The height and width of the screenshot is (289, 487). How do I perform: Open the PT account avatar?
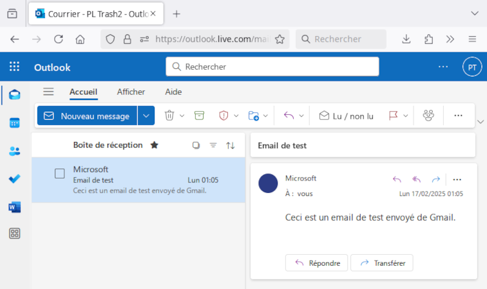coord(472,67)
